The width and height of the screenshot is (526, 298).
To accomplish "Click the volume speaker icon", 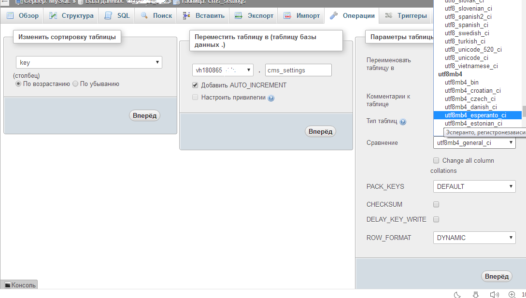I will [494, 295].
